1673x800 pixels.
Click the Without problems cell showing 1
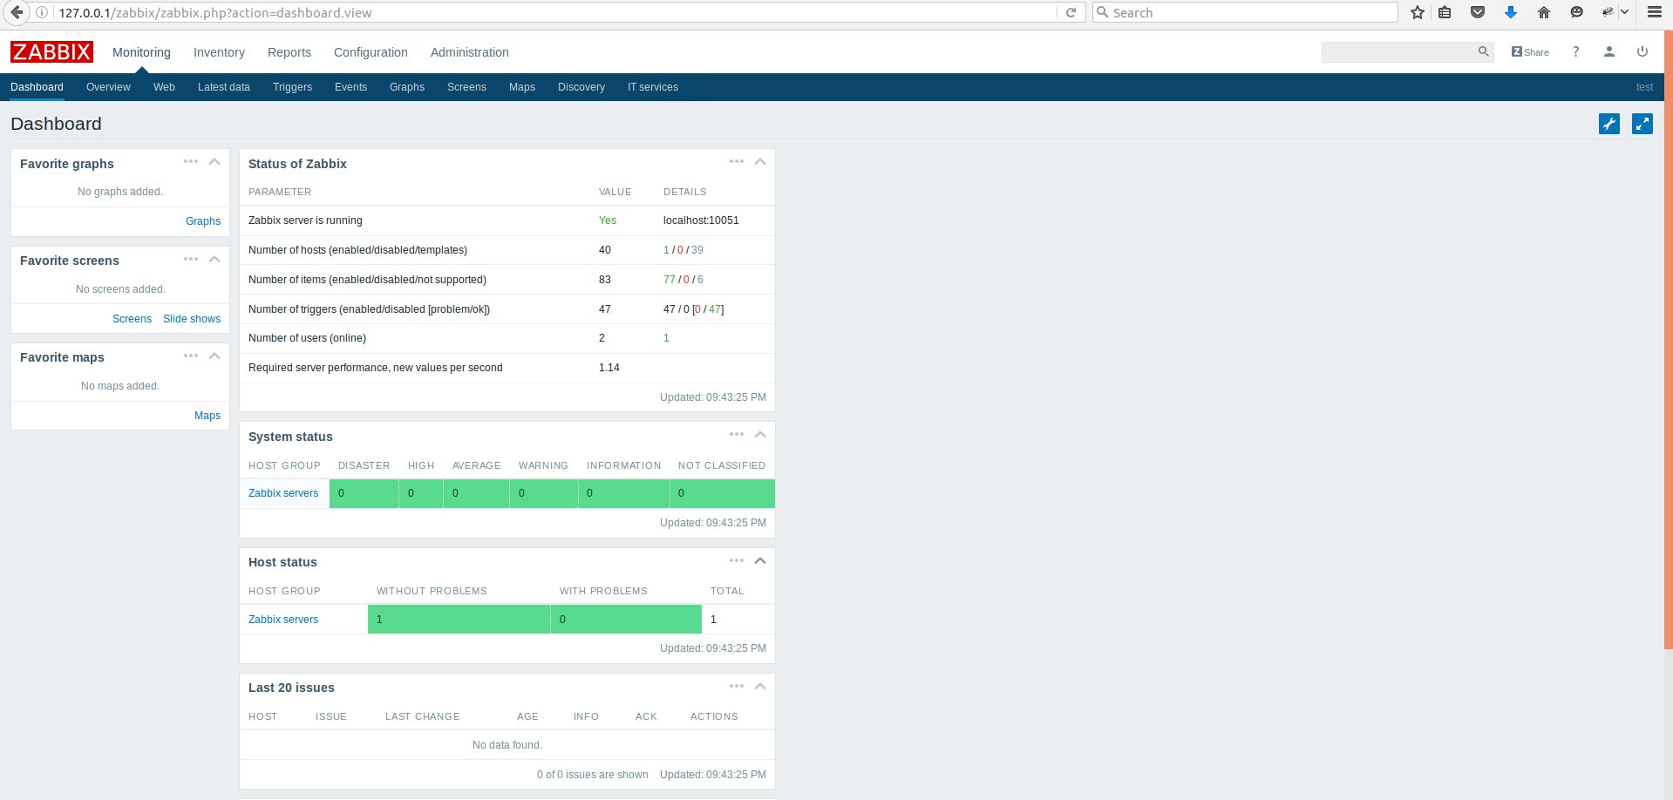tap(459, 620)
